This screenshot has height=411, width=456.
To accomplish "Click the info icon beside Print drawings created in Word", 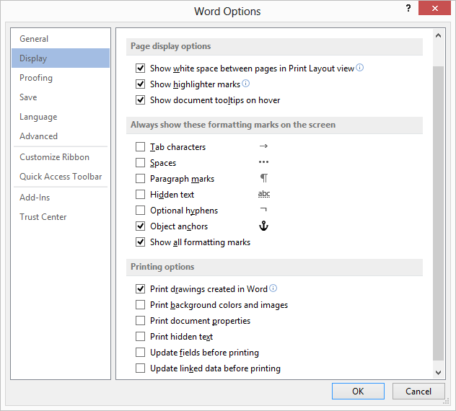I will 273,288.
